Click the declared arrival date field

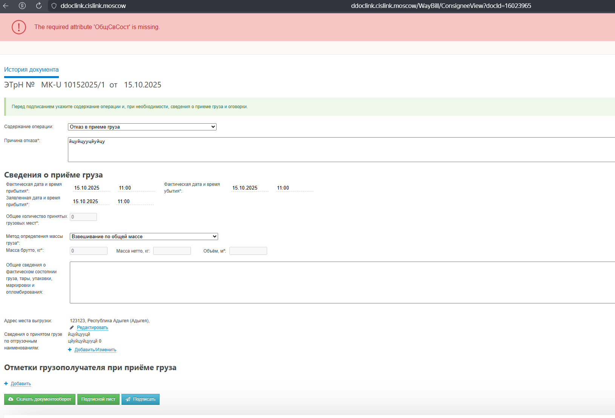point(91,201)
